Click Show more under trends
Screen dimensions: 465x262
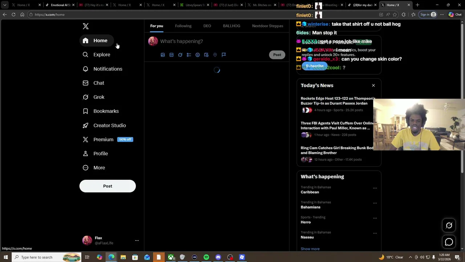[x=310, y=249]
